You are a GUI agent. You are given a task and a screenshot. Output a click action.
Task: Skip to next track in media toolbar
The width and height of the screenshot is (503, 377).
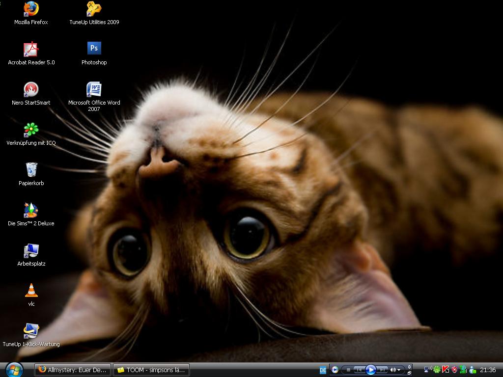pyautogui.click(x=383, y=370)
